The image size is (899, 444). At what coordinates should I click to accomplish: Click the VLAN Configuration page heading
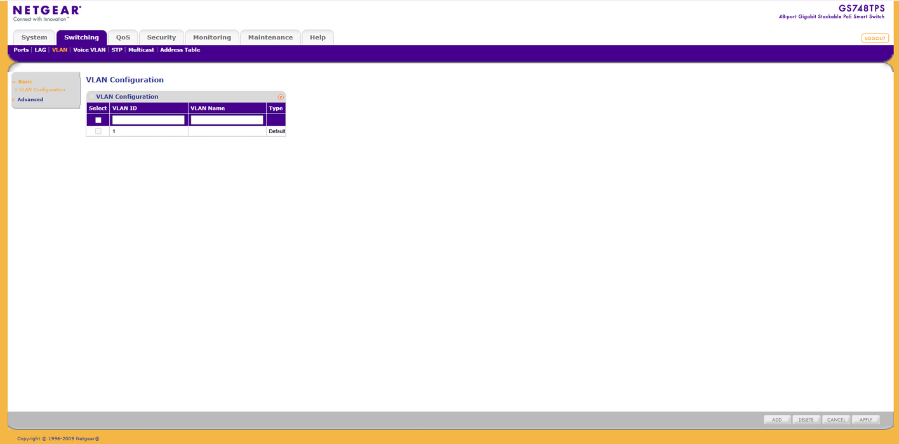click(x=125, y=80)
